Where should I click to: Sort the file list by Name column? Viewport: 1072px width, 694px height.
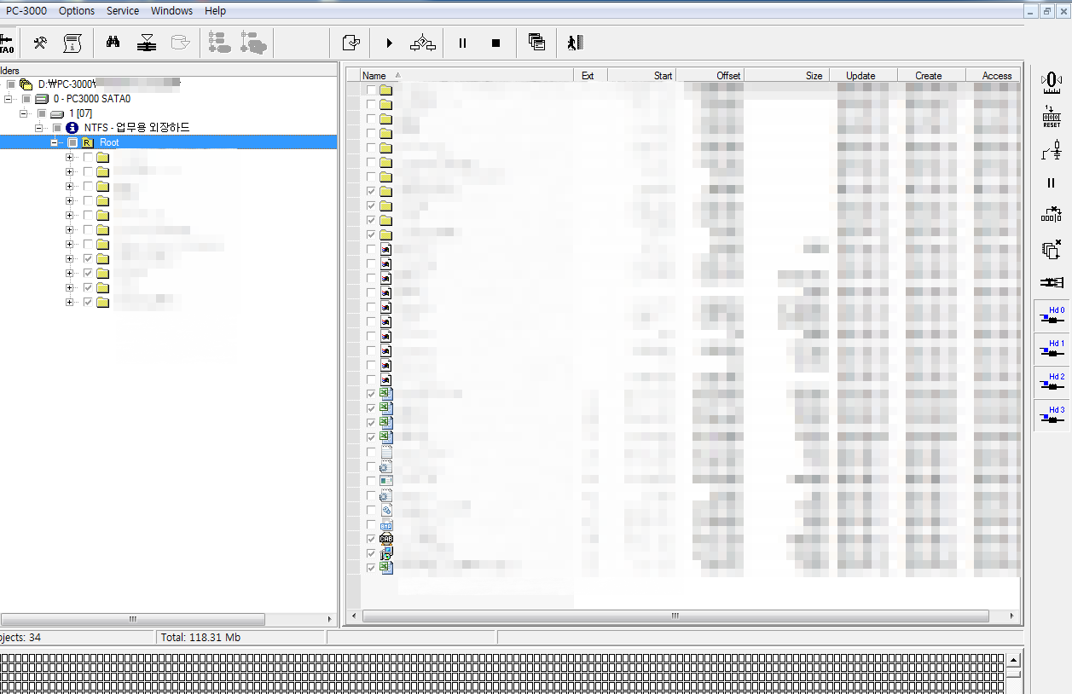coord(466,75)
